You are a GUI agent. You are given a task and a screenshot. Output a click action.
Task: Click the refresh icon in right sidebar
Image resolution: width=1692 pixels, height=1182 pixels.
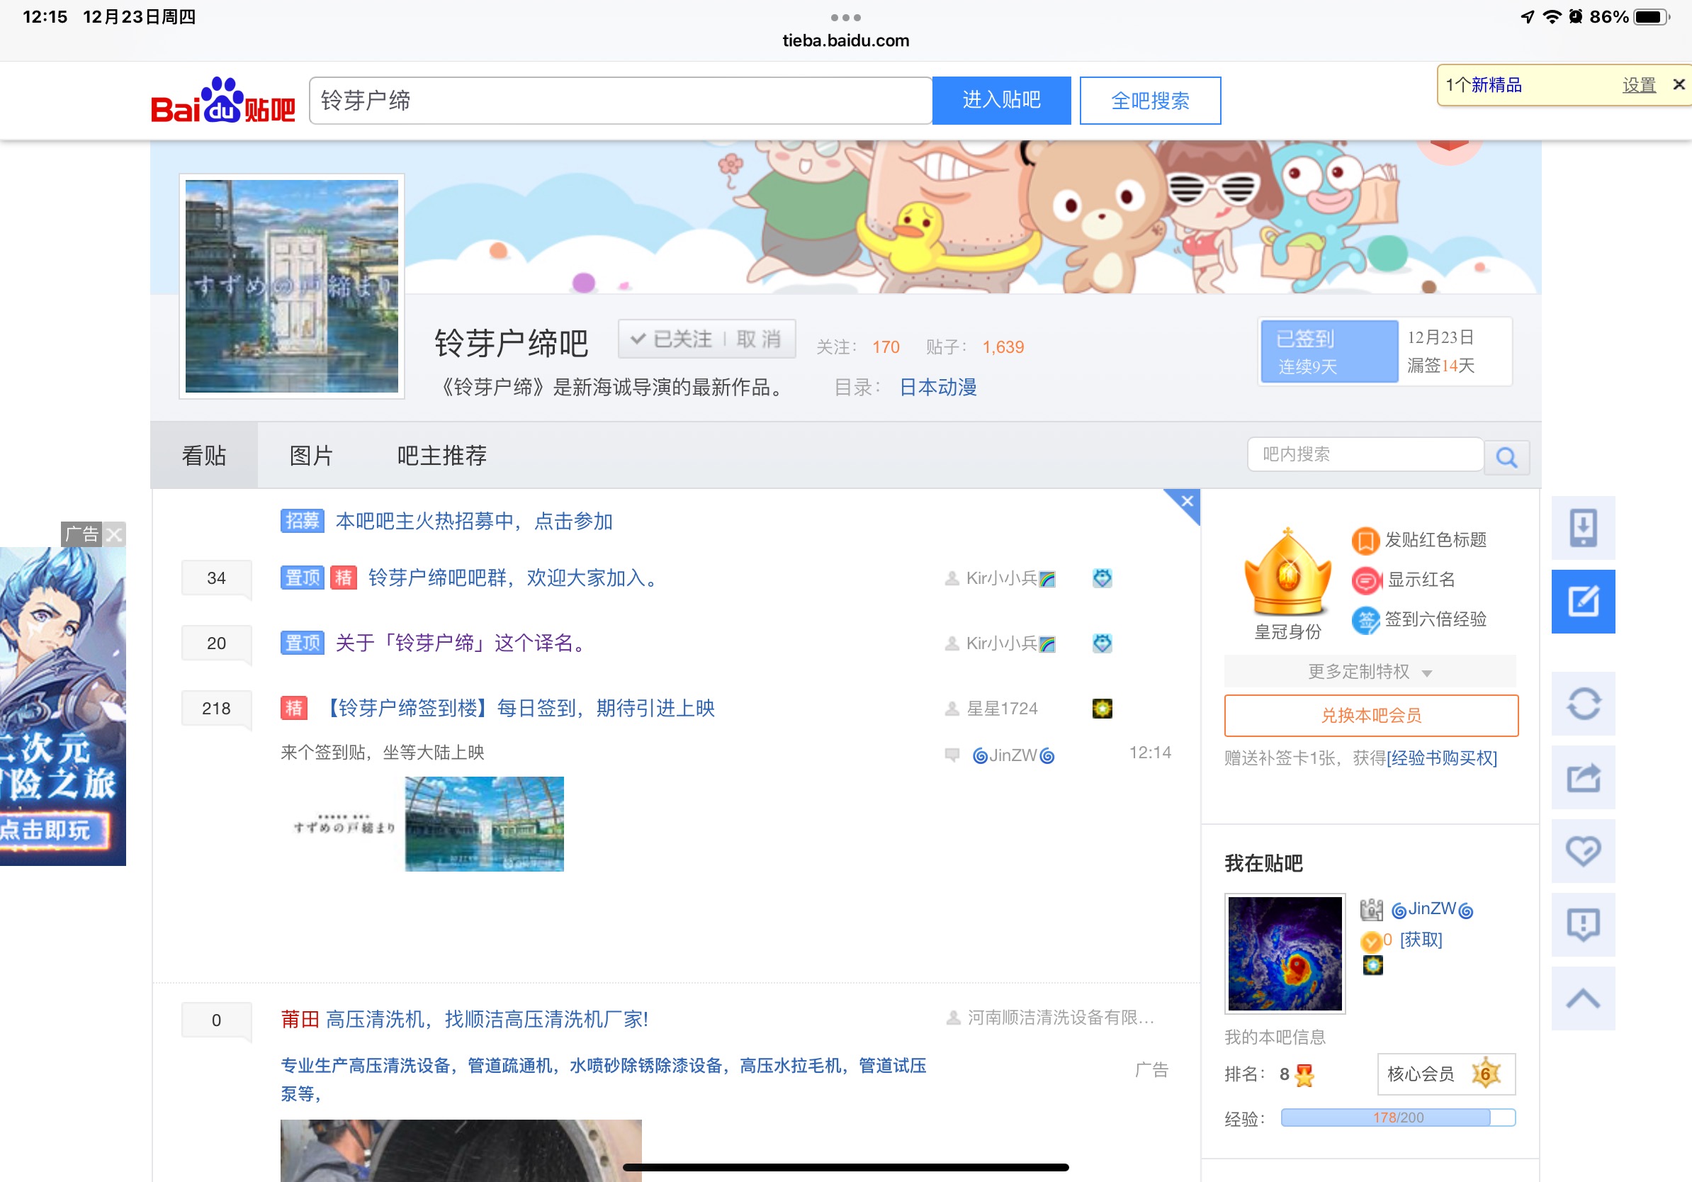pos(1583,703)
